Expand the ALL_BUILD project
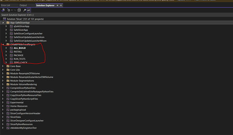 (6, 48)
